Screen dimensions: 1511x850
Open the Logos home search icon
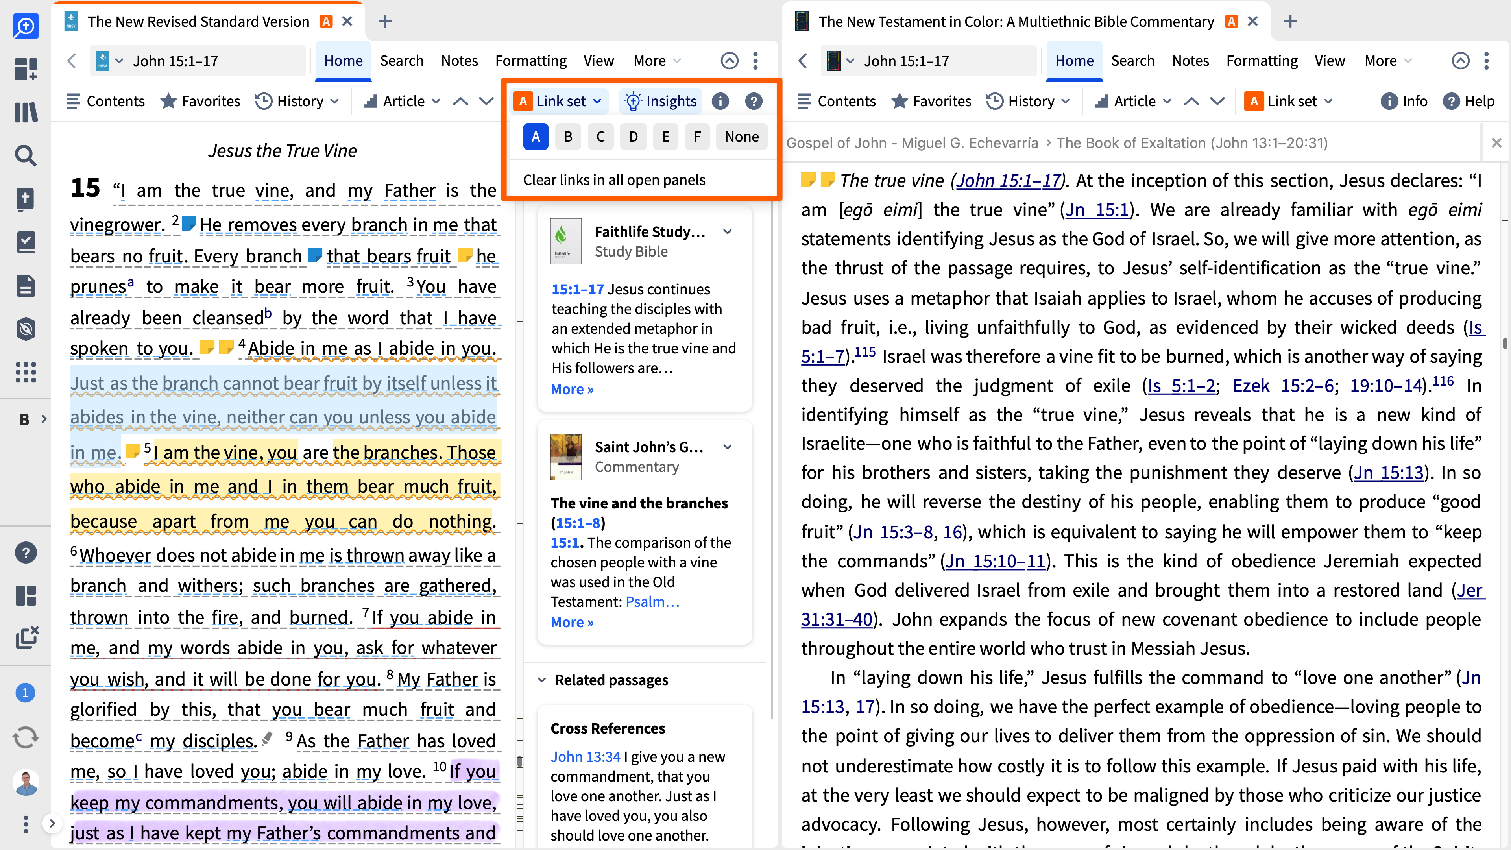[26, 26]
